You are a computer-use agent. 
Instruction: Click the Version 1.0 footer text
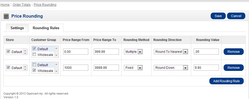(x=11, y=97)
